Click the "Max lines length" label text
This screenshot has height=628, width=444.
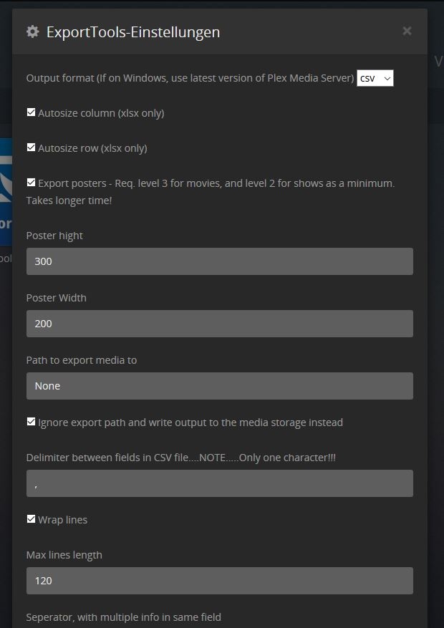click(64, 555)
